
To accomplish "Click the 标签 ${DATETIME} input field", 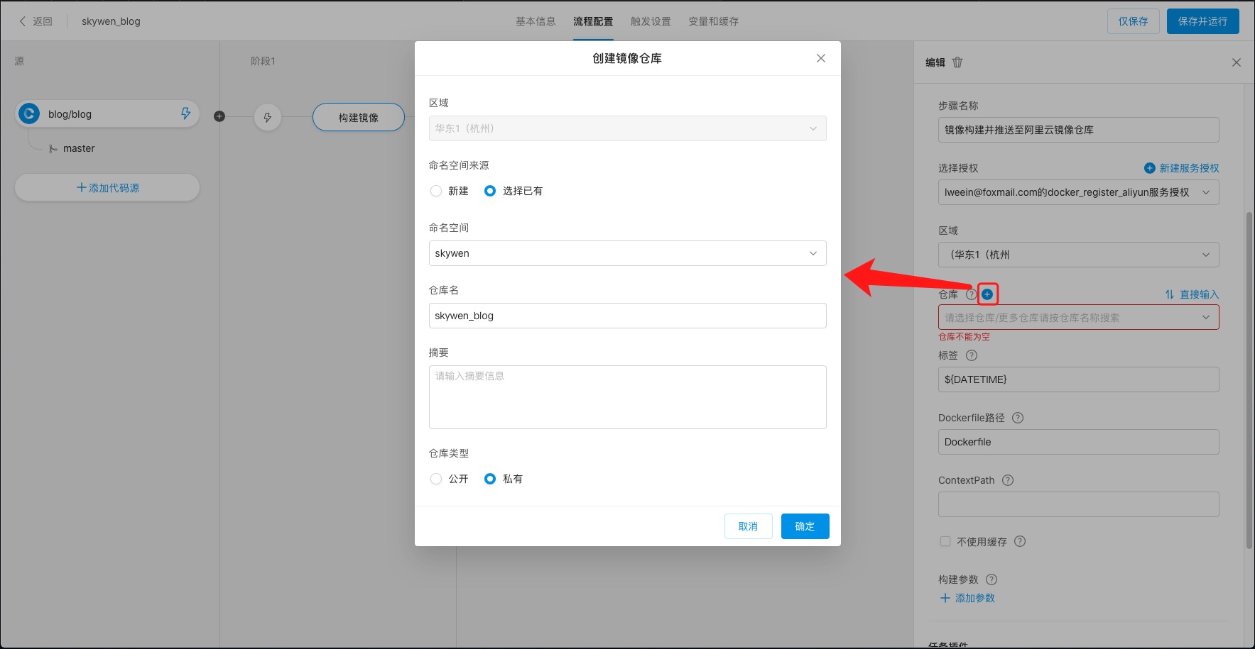I will point(1079,379).
